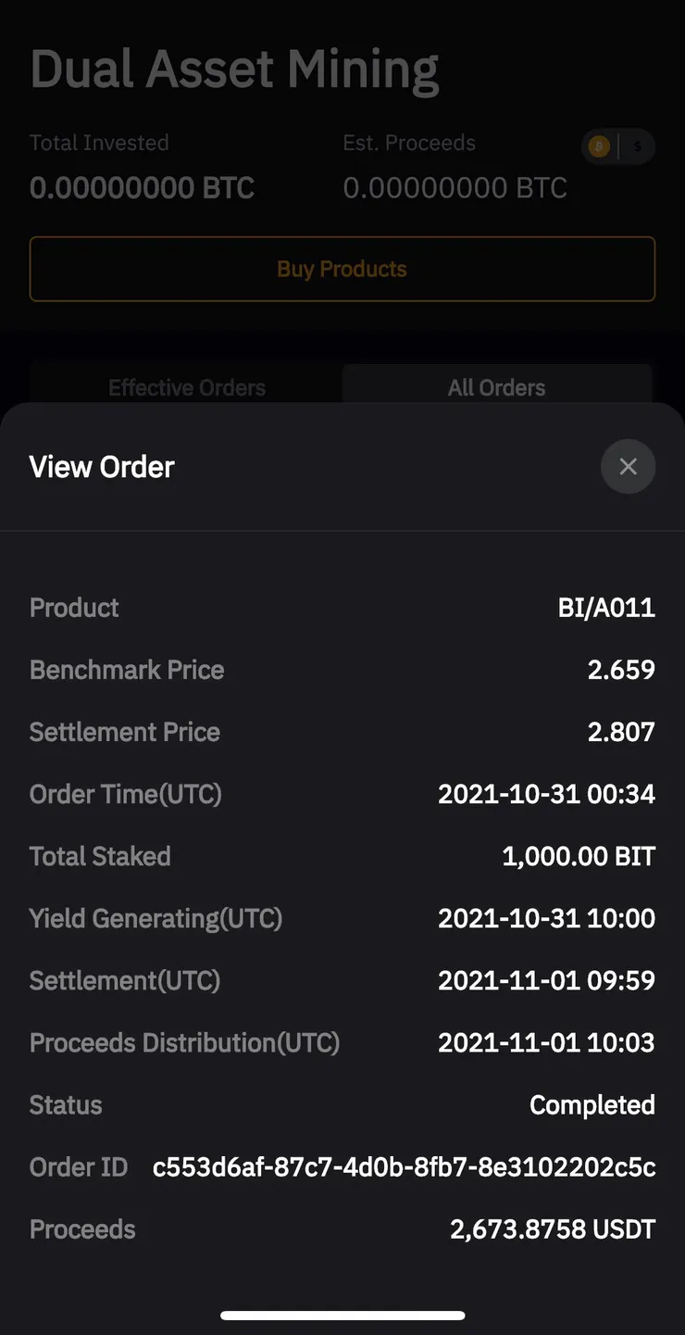685x1335 pixels.
Task: Click the Completed status value
Action: pos(592,1105)
